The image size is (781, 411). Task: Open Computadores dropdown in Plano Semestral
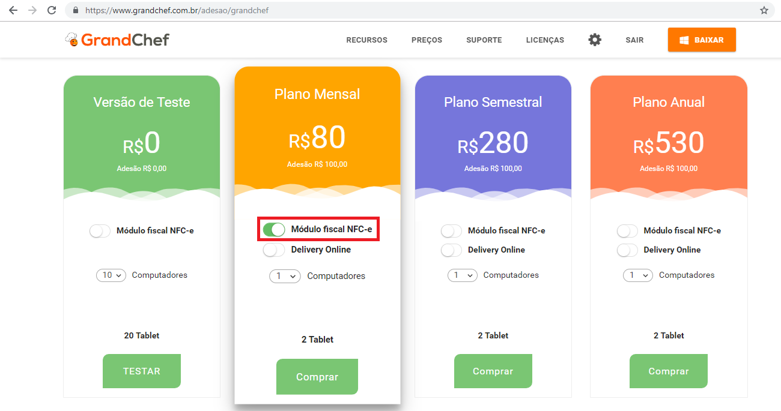click(463, 275)
